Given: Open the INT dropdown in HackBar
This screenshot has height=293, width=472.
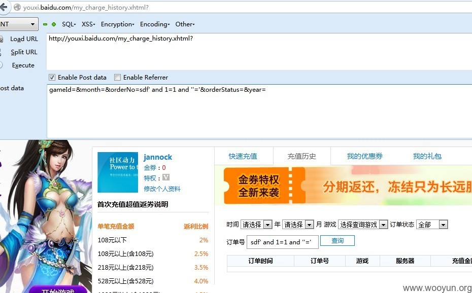Looking at the screenshot, I should (x=19, y=24).
